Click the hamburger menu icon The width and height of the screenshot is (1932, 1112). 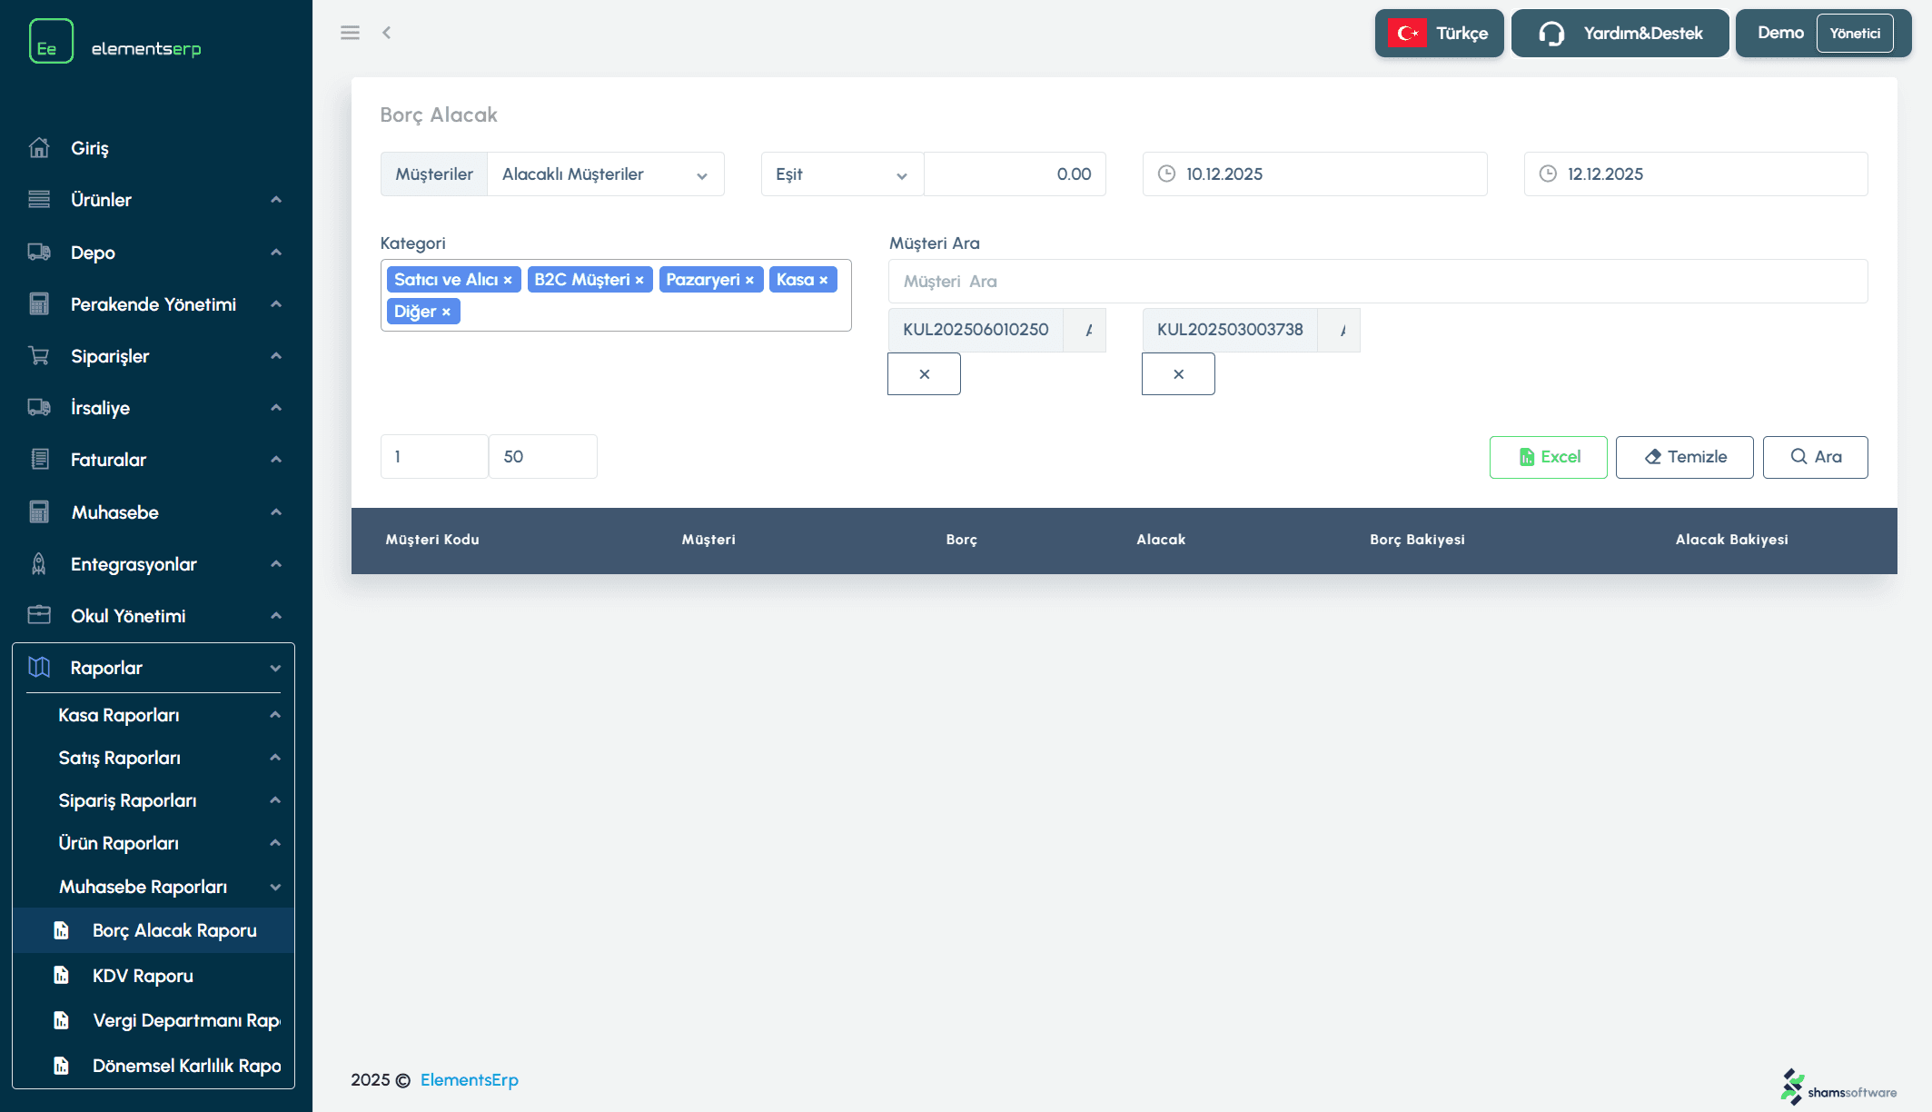click(350, 33)
